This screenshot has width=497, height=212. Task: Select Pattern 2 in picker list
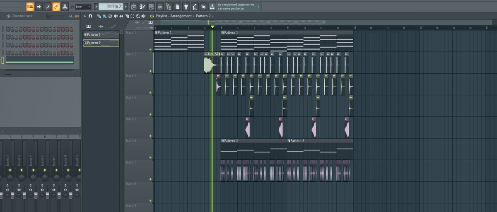tap(101, 43)
